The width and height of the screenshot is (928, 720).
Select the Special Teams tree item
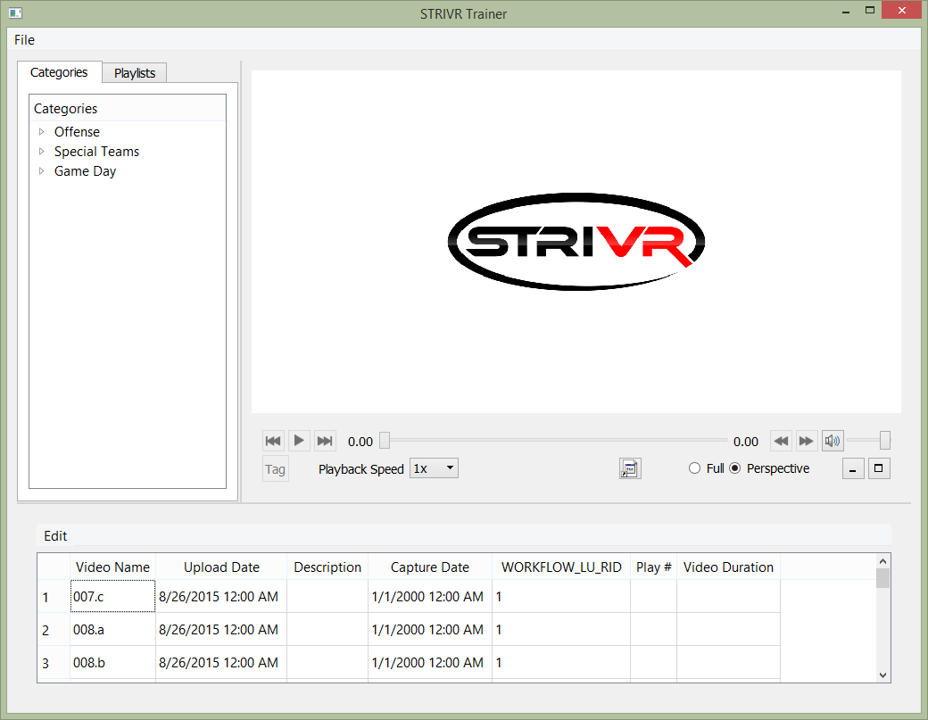[96, 152]
